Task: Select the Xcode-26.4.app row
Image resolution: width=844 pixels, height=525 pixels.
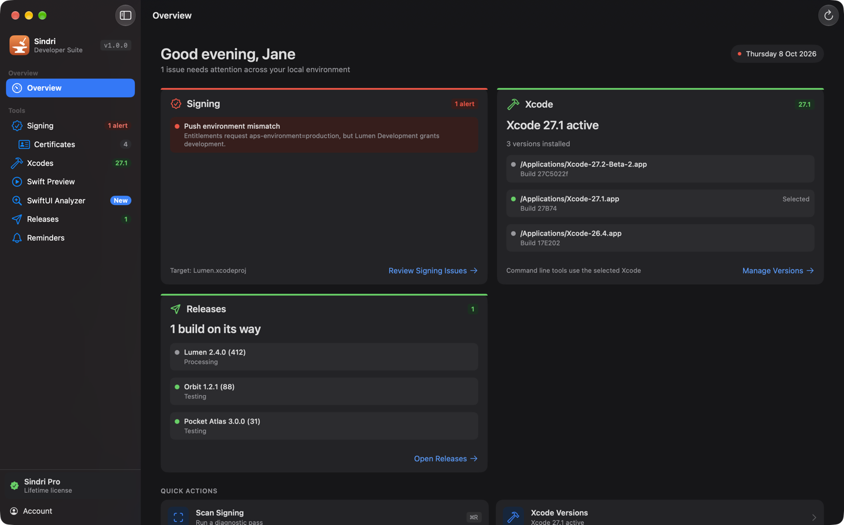Action: tap(661, 238)
